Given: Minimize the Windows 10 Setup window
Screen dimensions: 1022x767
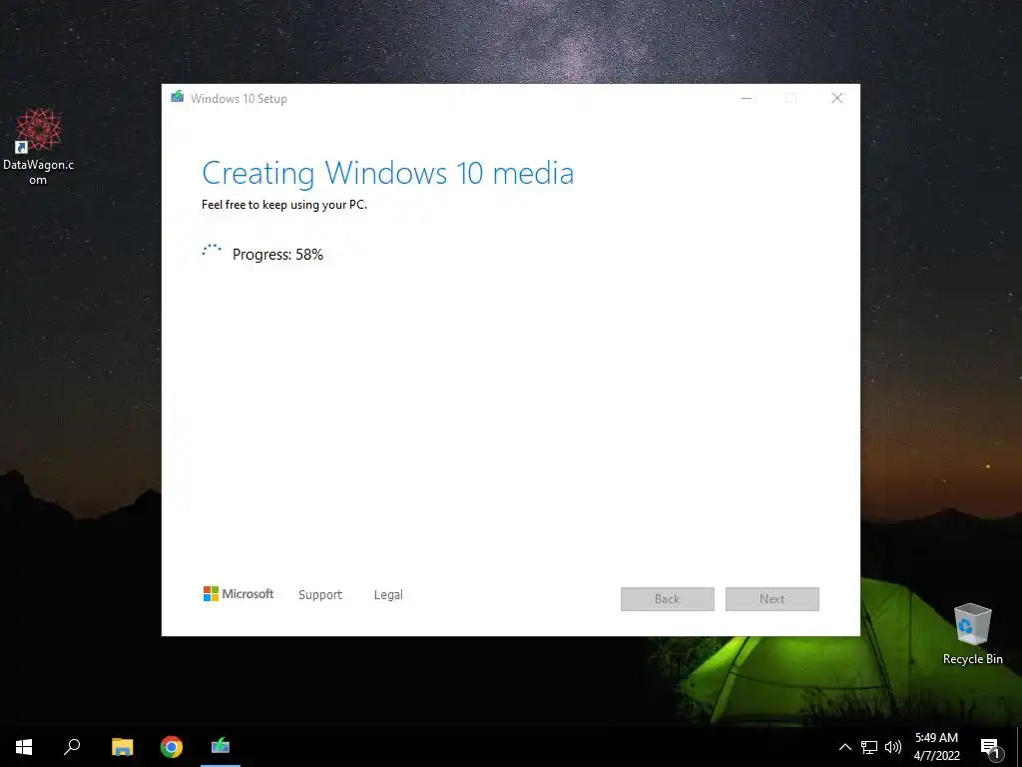Looking at the screenshot, I should 747,99.
